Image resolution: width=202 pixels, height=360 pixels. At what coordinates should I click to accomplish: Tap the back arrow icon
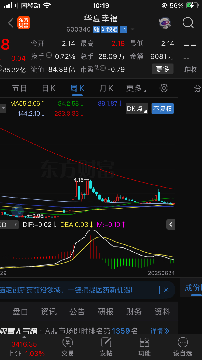click(x=11, y=23)
